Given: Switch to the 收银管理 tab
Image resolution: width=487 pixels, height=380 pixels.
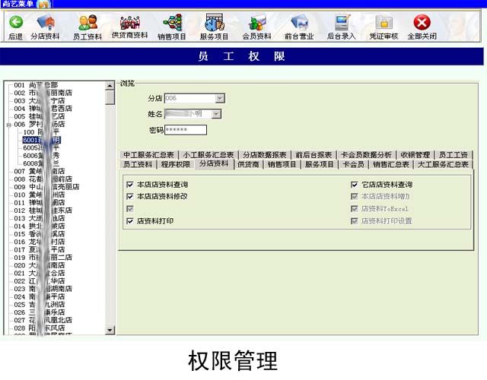Looking at the screenshot, I should tap(415, 154).
